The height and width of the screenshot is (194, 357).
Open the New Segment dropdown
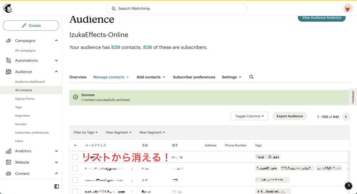click(152, 132)
